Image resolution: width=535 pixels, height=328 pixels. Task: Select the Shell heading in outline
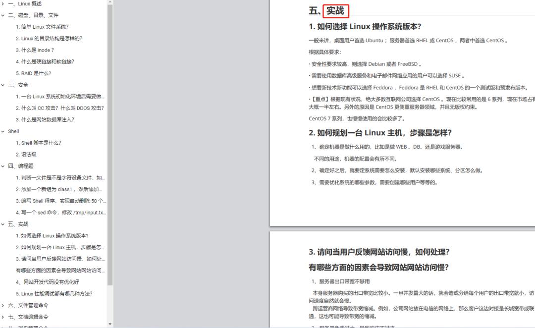14,131
